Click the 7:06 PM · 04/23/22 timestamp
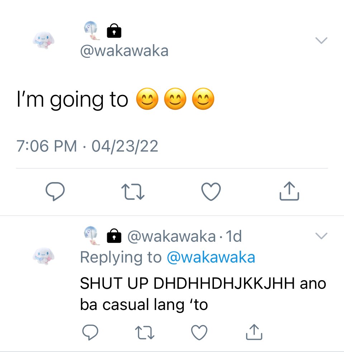Image resolution: width=344 pixels, height=352 pixels. [x=87, y=146]
